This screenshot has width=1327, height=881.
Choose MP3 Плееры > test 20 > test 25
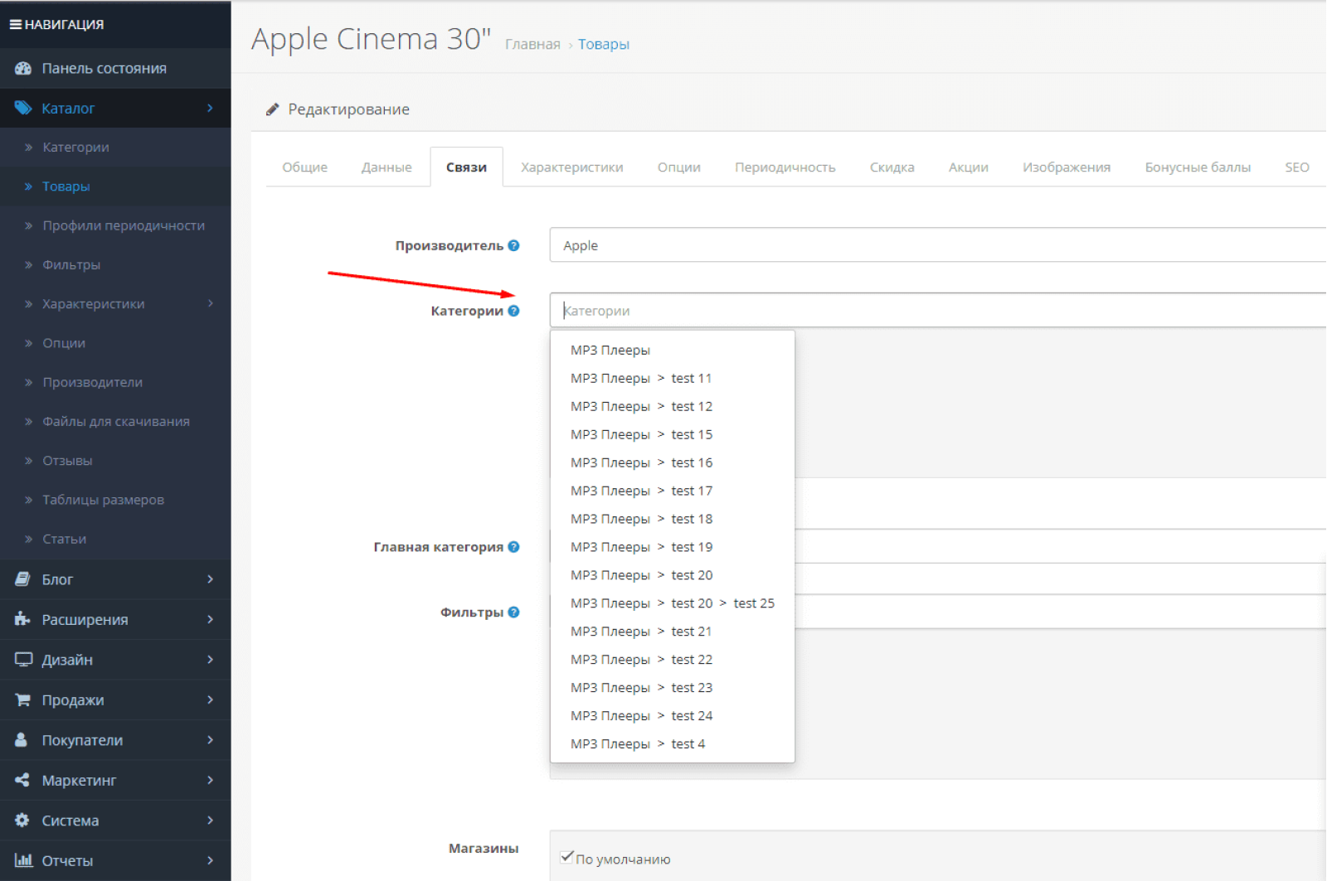(x=672, y=603)
